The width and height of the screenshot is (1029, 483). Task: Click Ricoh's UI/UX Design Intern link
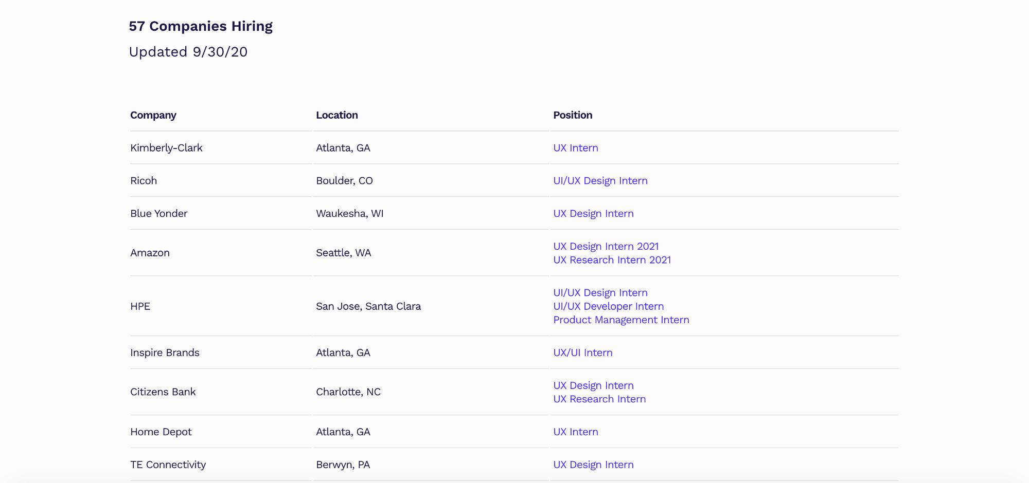click(x=600, y=181)
